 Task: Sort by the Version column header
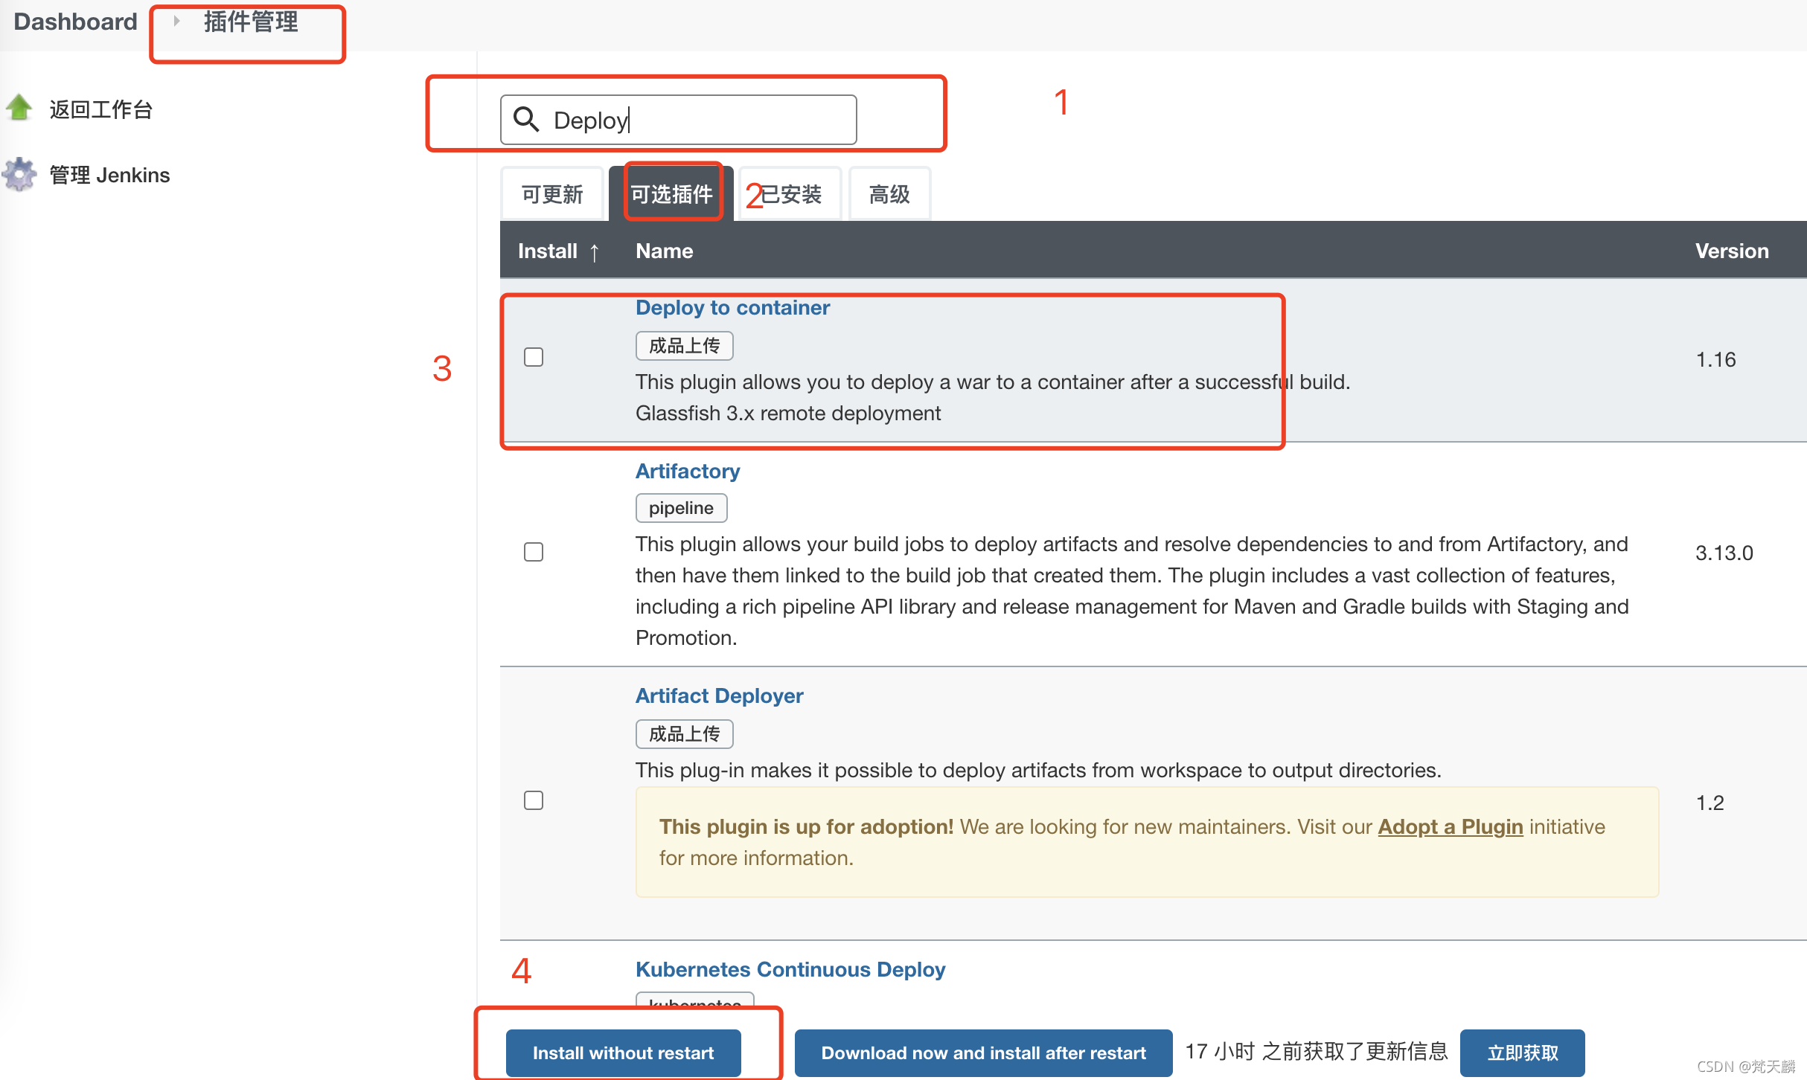[x=1732, y=251]
